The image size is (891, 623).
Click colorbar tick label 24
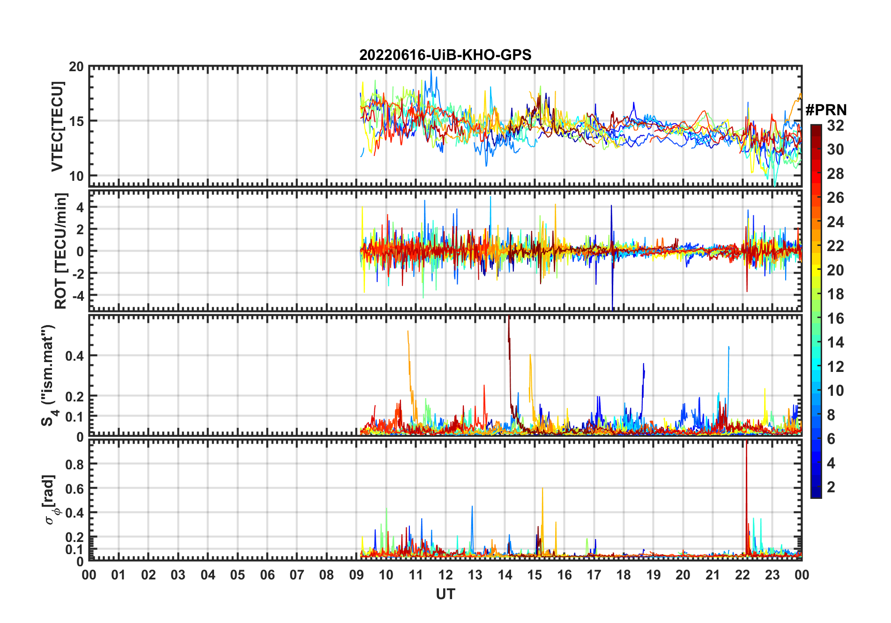pos(835,222)
